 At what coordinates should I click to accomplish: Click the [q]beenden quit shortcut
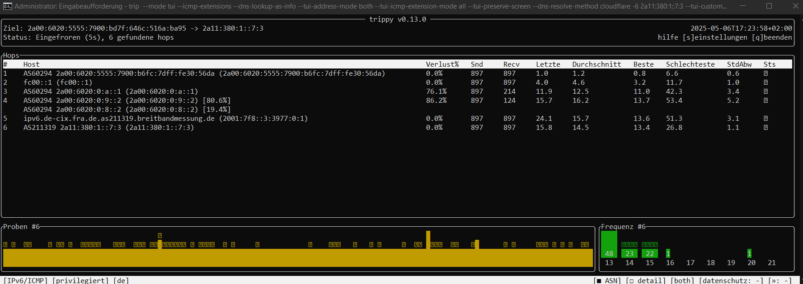[772, 37]
